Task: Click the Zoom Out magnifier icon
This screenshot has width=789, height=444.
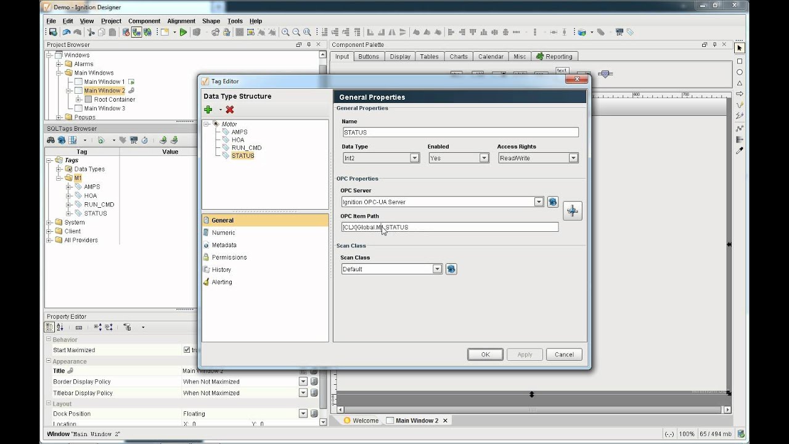Action: [x=296, y=32]
